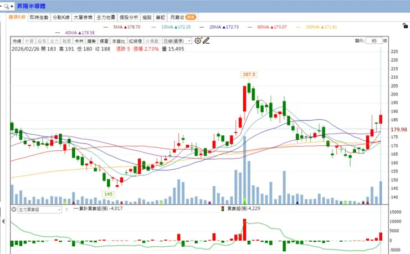
Task: Switch to the 籌碼K線 tab
Action: tap(17, 17)
